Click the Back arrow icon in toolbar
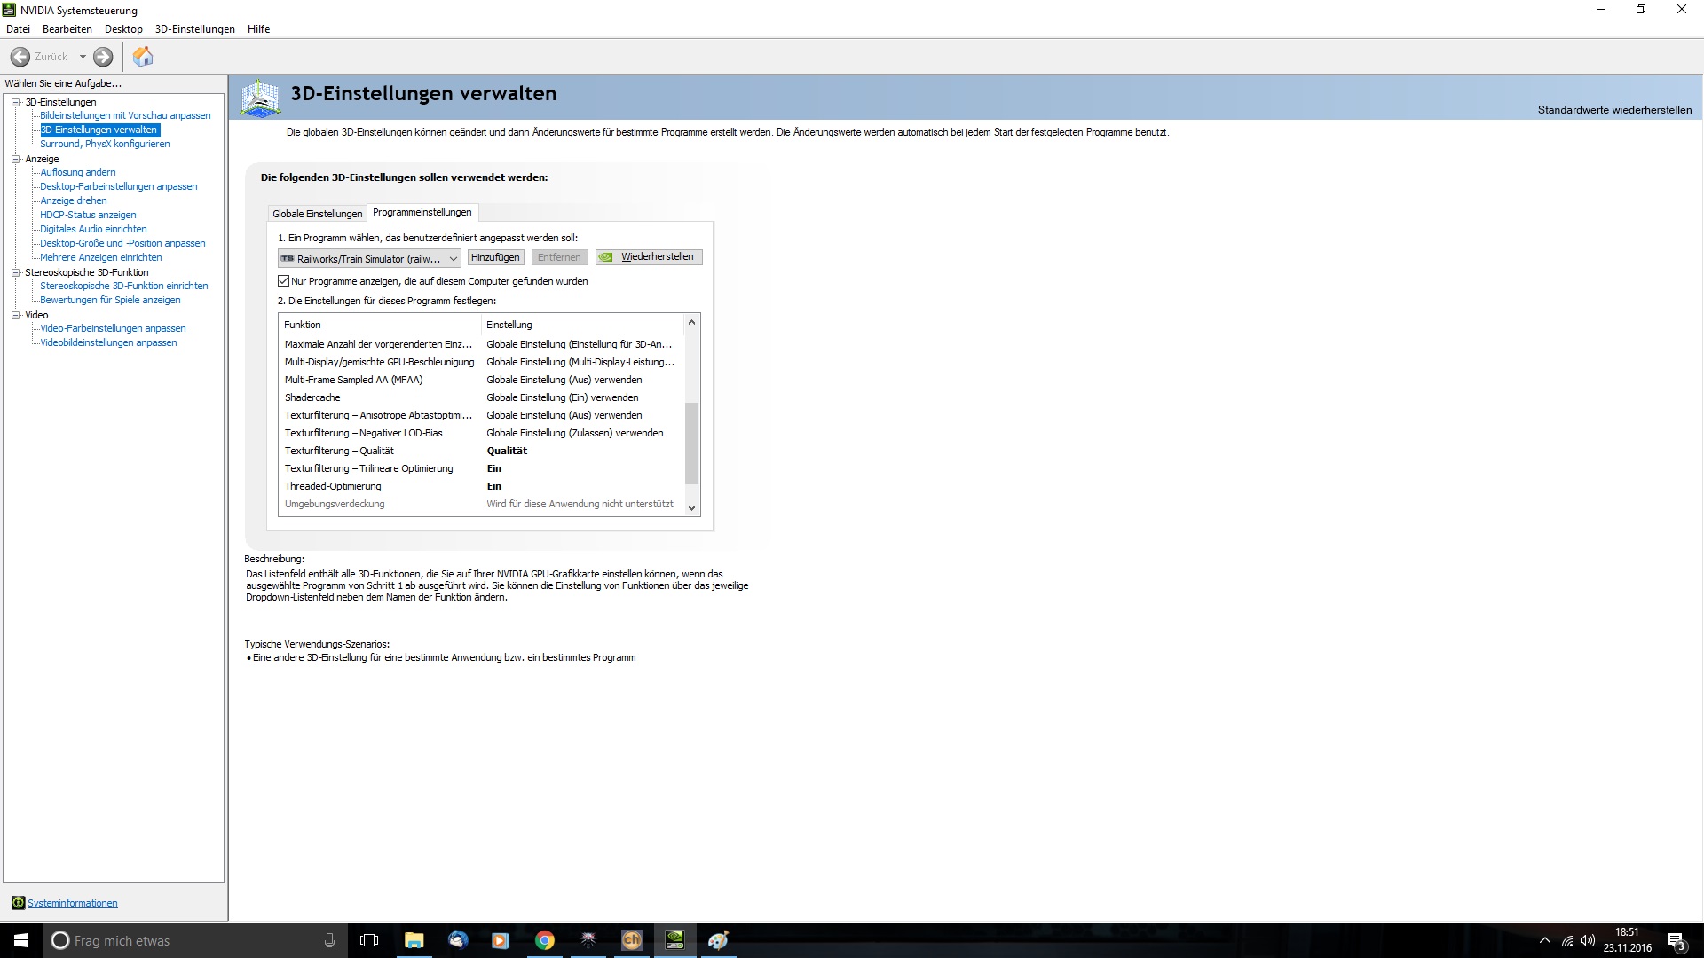1704x958 pixels. 20,57
